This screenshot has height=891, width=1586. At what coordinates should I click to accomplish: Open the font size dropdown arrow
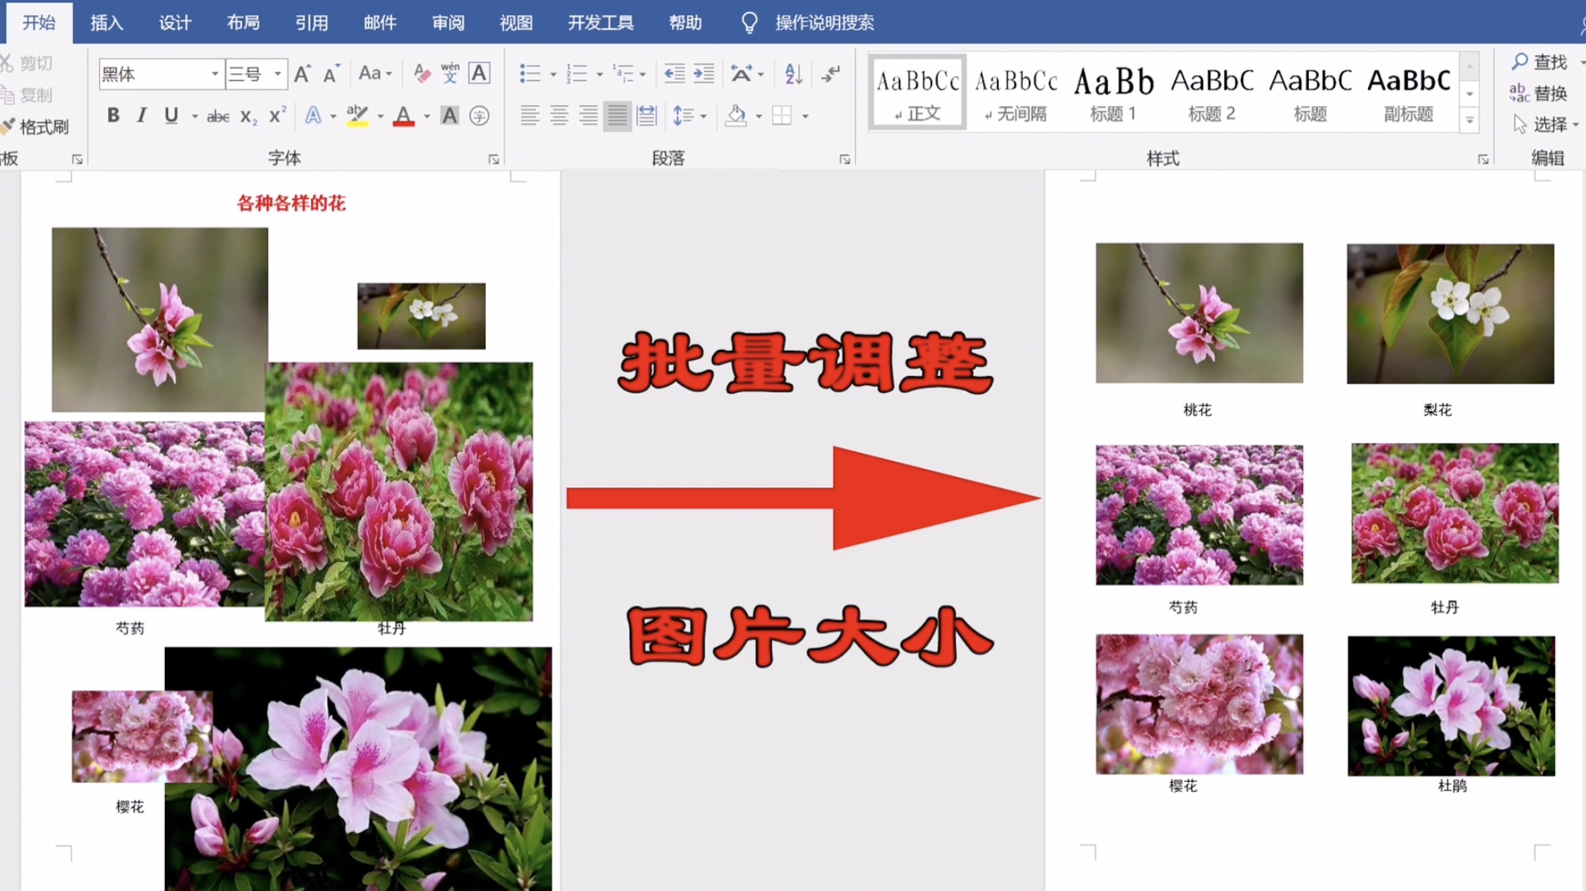click(278, 74)
